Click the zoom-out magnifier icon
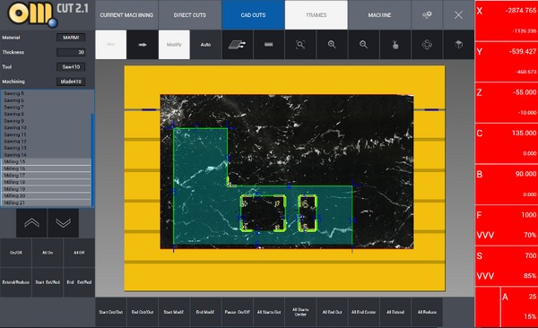Screen dimensions: 538x328 coord(363,45)
